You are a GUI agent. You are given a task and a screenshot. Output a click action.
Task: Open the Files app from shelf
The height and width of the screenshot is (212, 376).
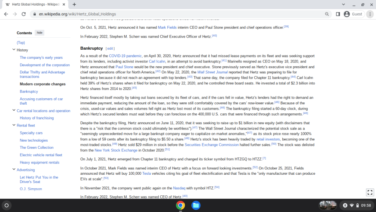pos(196,205)
